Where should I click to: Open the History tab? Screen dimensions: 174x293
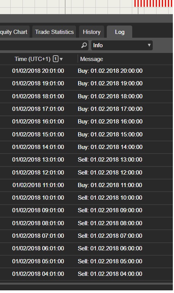click(92, 32)
